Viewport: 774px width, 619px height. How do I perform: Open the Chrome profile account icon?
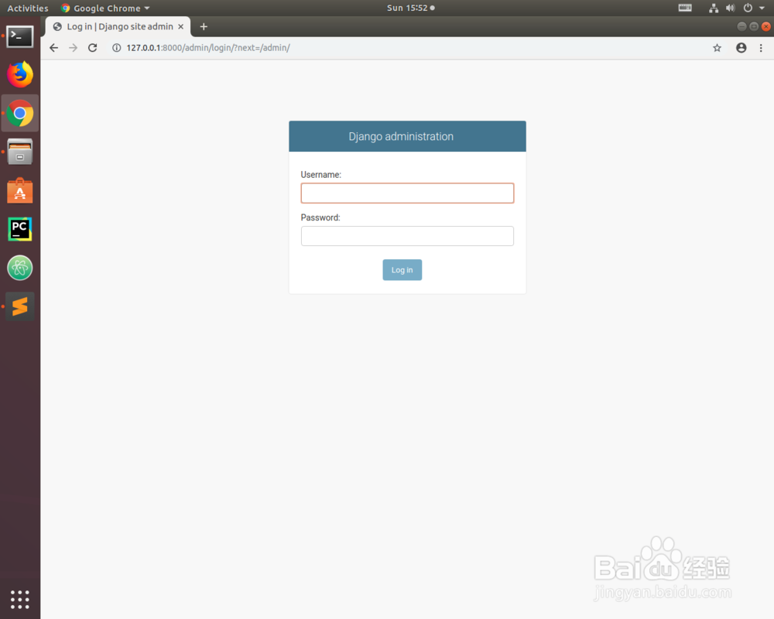click(x=741, y=48)
